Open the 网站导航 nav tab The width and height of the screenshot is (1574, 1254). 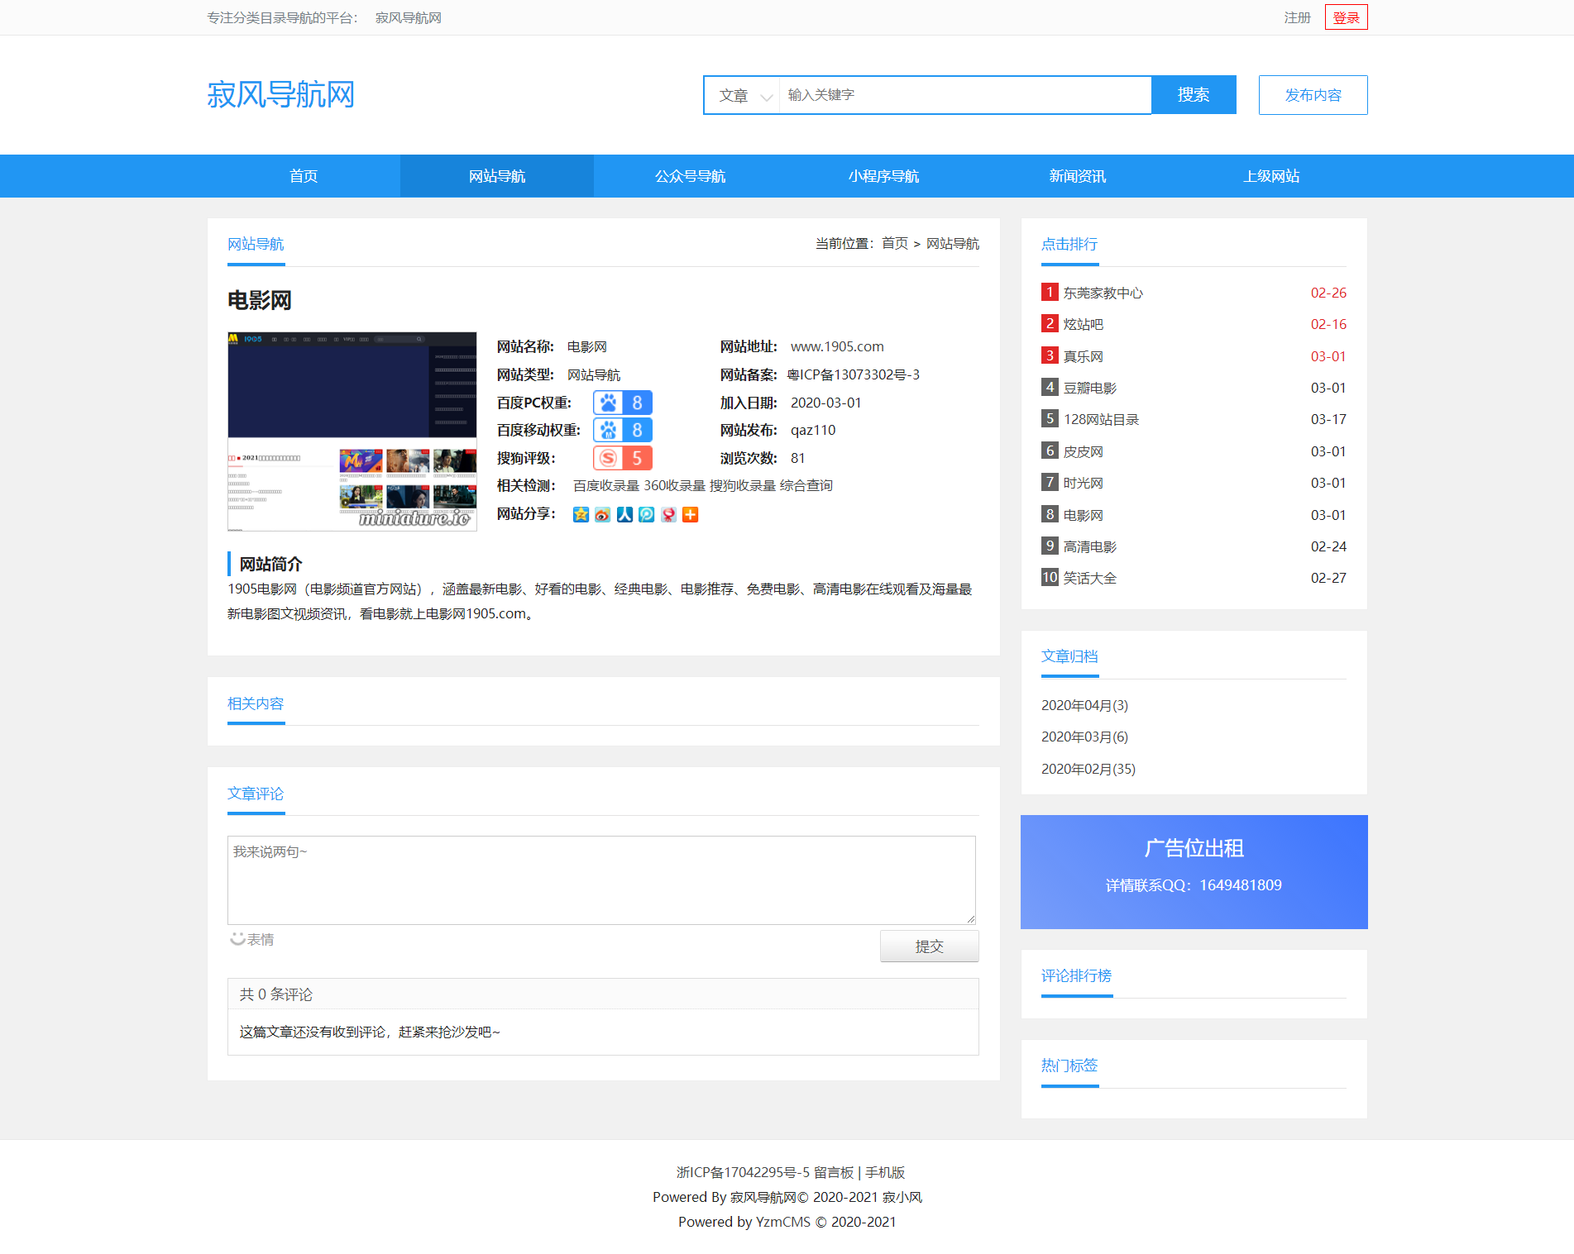point(497,176)
